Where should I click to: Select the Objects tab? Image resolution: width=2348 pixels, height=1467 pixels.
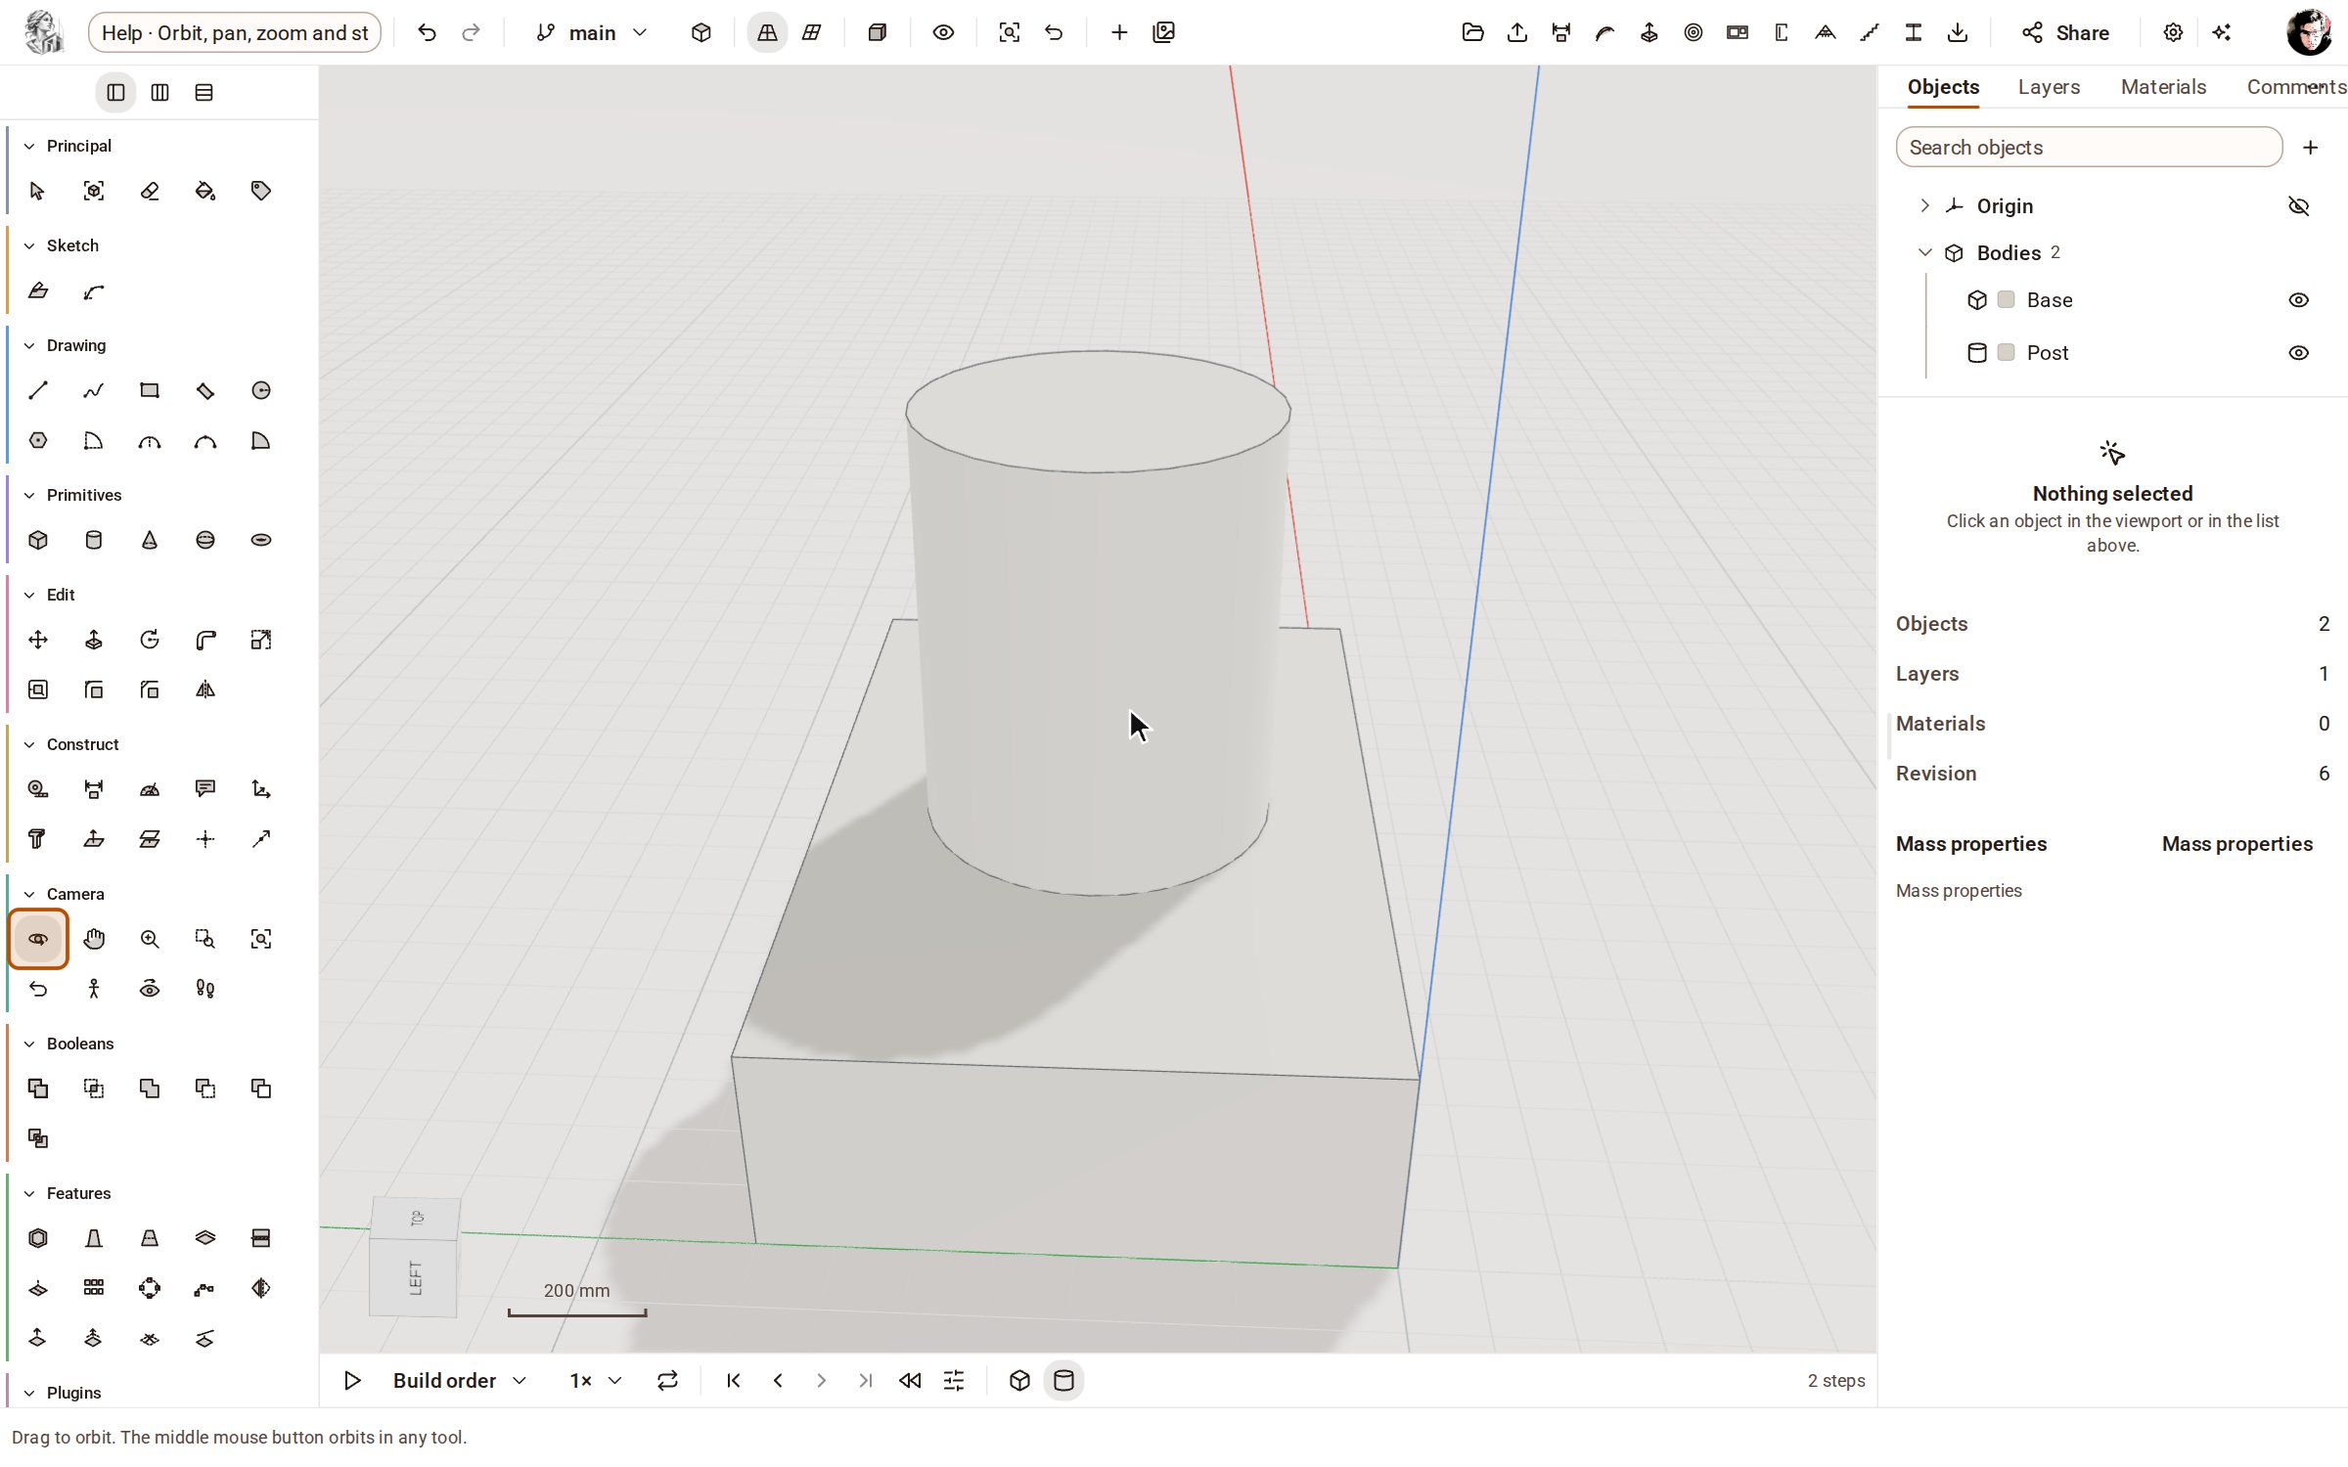[x=1943, y=86]
